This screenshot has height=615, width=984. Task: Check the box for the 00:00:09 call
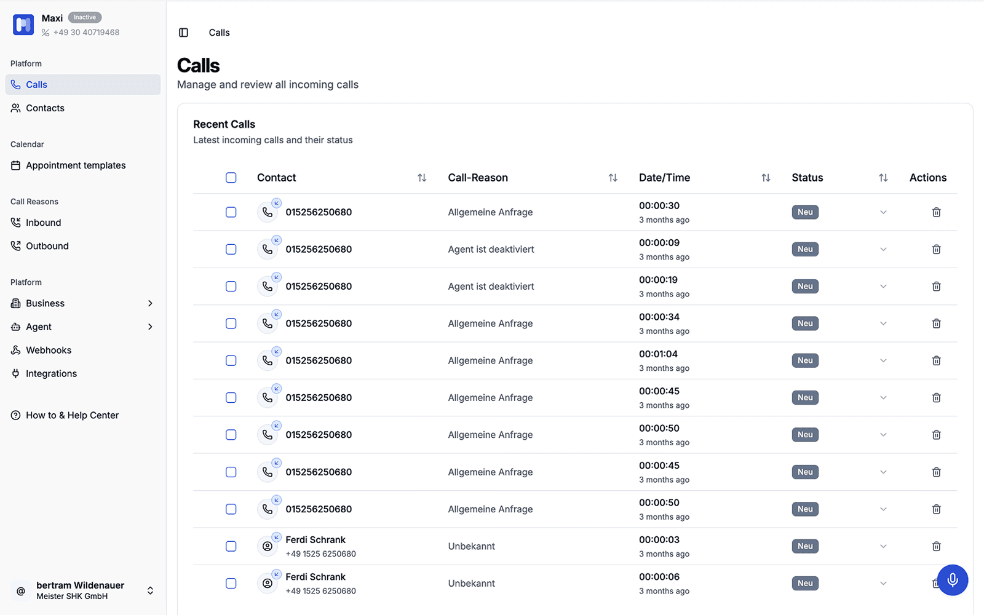231,249
